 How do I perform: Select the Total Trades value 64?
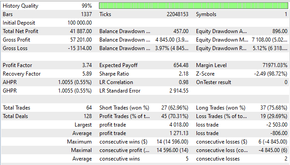coord(89,108)
